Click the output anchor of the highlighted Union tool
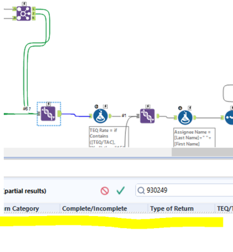 click(59, 113)
